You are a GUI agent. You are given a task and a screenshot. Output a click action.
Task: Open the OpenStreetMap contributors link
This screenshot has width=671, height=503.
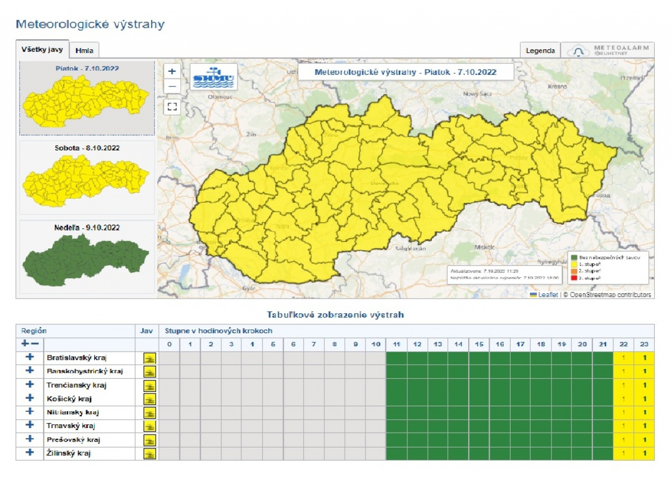click(x=610, y=295)
